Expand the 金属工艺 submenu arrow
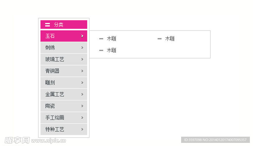The image size is (253, 146). point(82,94)
